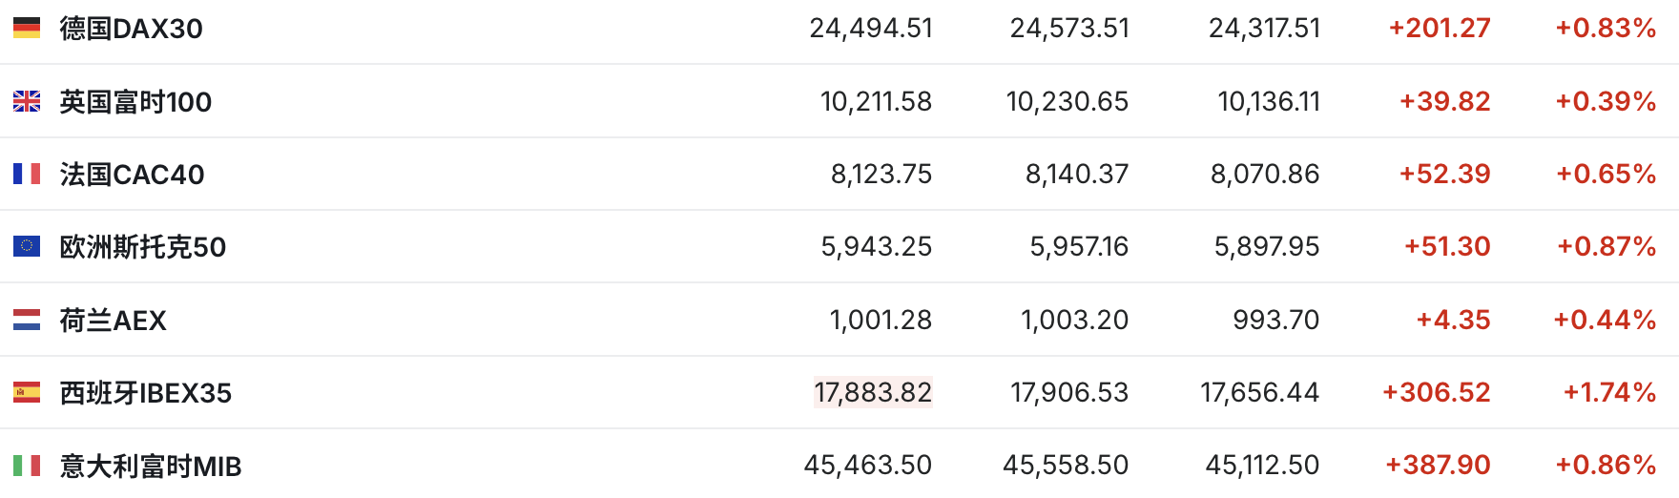Click the Netherlands flag icon
Screen dimensions: 1679x498
[x=27, y=320]
